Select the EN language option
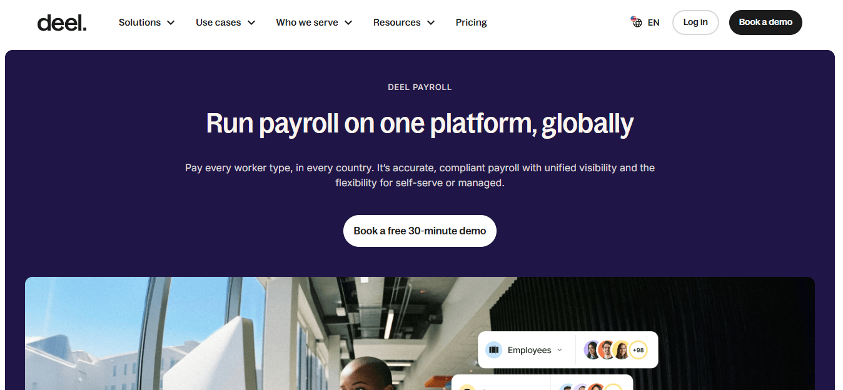The height and width of the screenshot is (390, 843). click(x=654, y=22)
